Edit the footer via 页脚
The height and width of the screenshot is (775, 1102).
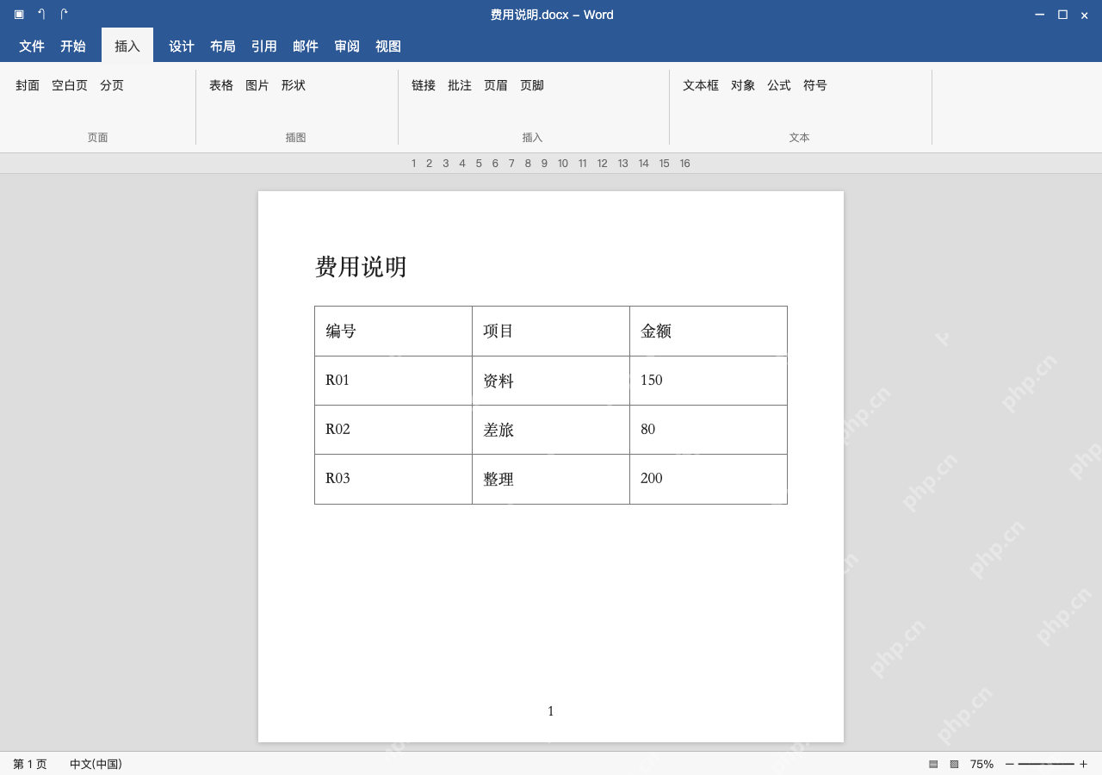point(532,85)
